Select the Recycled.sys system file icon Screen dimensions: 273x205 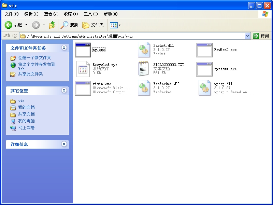(x=83, y=69)
